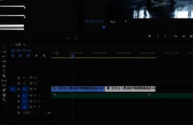
Task: Toggle lock on track V1
Action: pos(19,89)
